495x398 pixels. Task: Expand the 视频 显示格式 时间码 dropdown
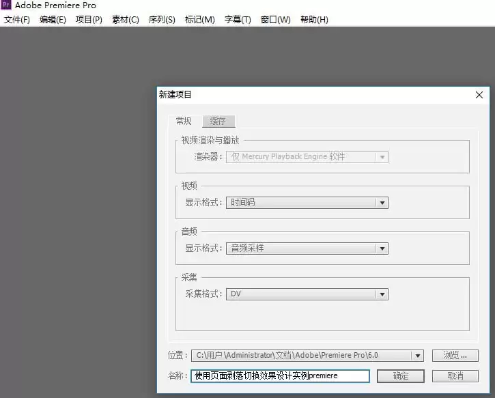click(x=382, y=203)
